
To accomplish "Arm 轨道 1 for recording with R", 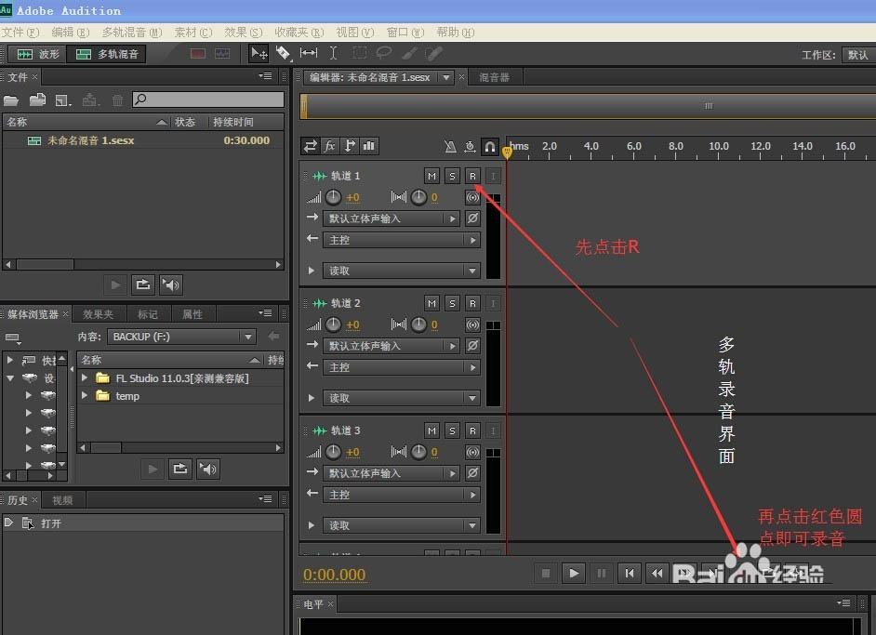I will tap(472, 175).
